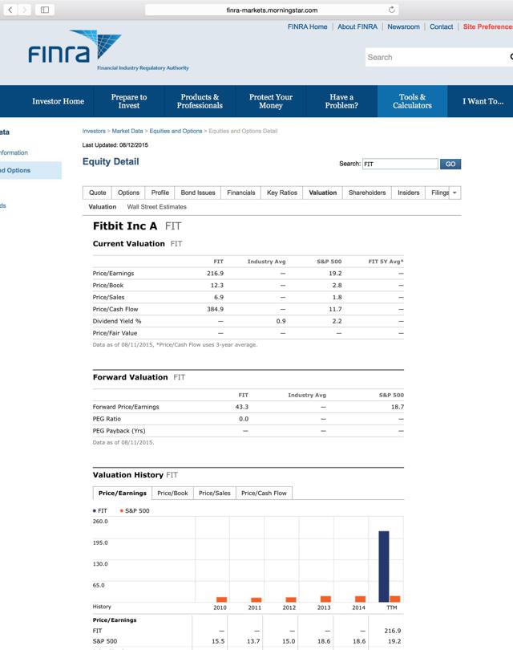
Task: Switch to the Bond Issues tab
Action: click(198, 193)
